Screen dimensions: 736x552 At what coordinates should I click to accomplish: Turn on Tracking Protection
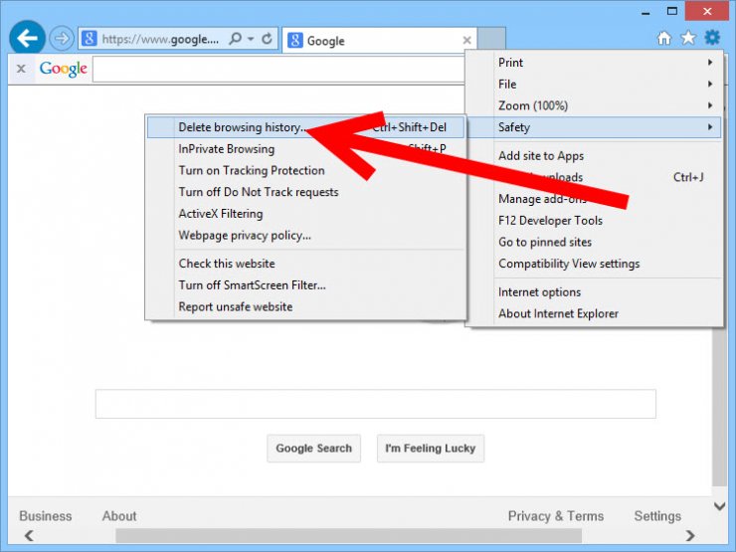tap(305, 170)
